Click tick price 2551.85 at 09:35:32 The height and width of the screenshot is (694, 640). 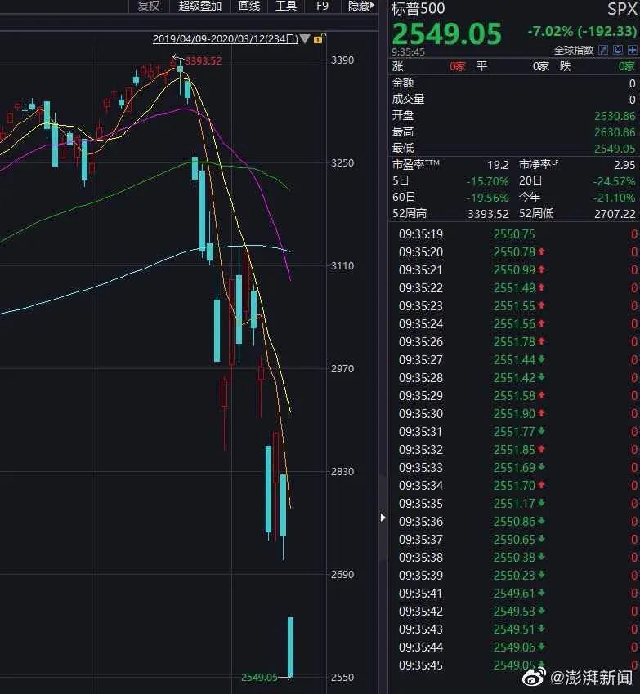click(514, 450)
